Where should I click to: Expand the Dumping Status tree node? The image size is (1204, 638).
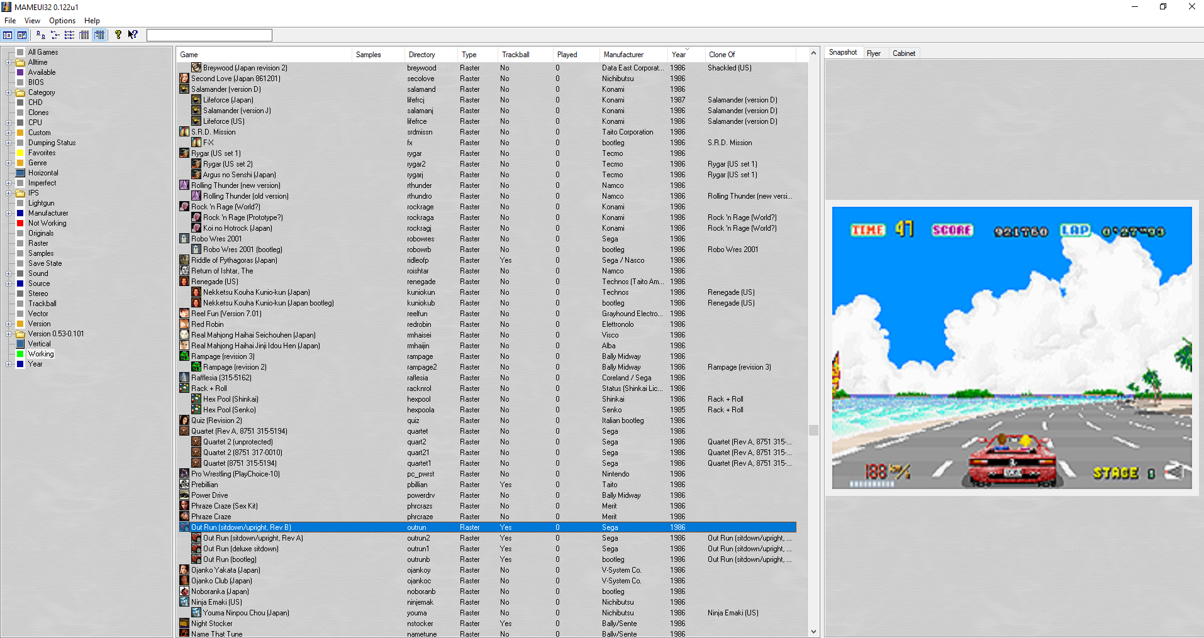tap(8, 143)
